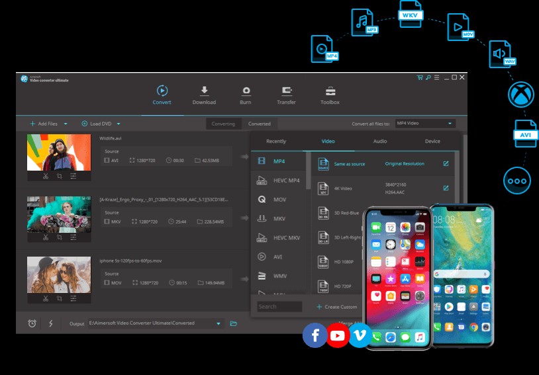Image resolution: width=539 pixels, height=375 pixels.
Task: Crop the iphone 5s mov video
Action: [x=60, y=298]
